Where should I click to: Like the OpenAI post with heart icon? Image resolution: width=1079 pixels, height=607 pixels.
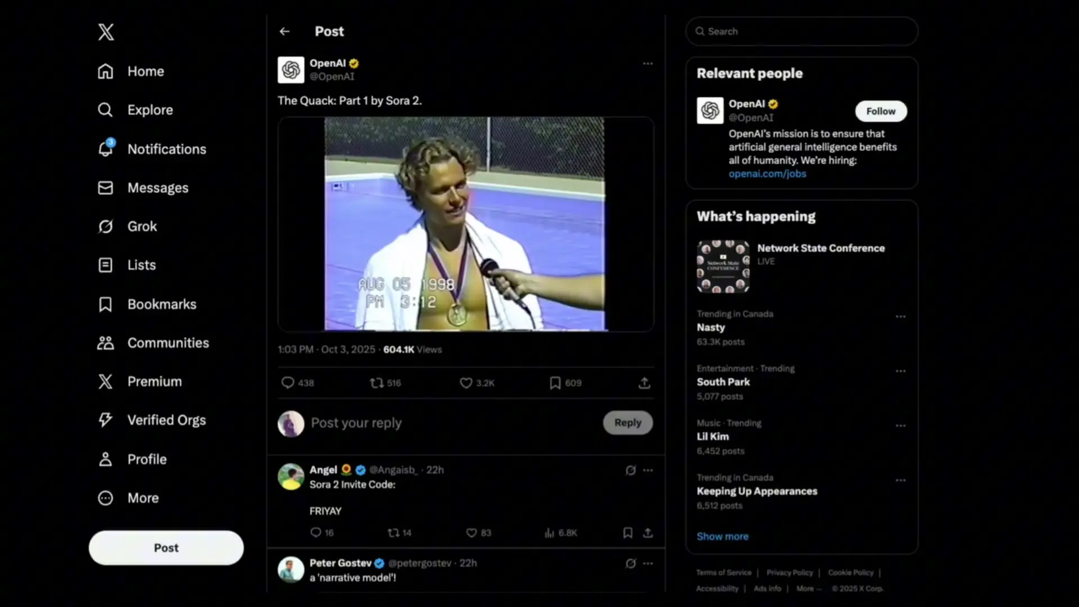coord(466,383)
